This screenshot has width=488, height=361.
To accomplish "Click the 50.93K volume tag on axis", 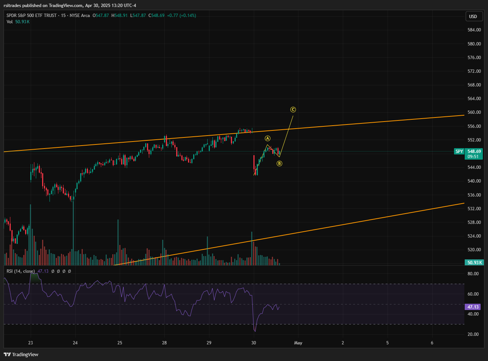I will tap(474, 263).
